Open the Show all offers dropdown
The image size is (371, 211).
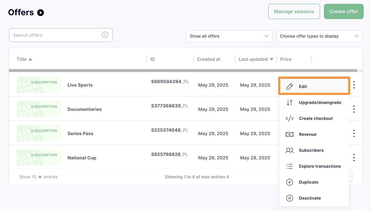click(229, 36)
